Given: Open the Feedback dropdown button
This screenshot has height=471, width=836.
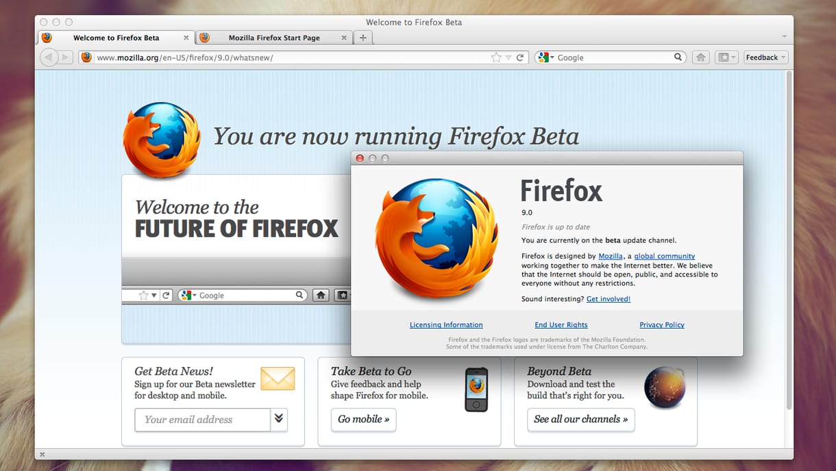Looking at the screenshot, I should click(765, 58).
